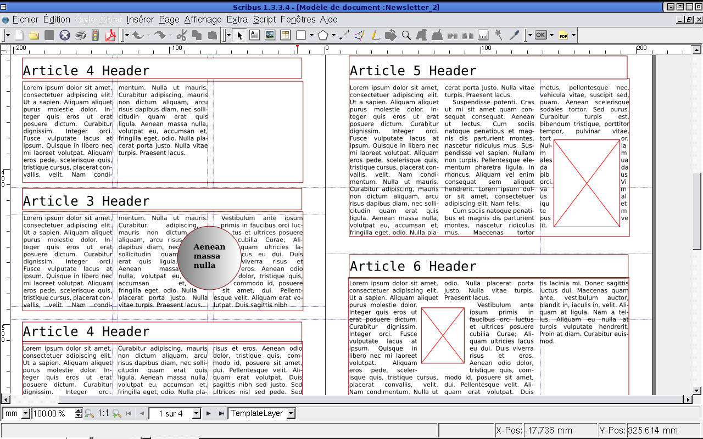
Task: Select the Insert Table tool
Action: point(285,36)
